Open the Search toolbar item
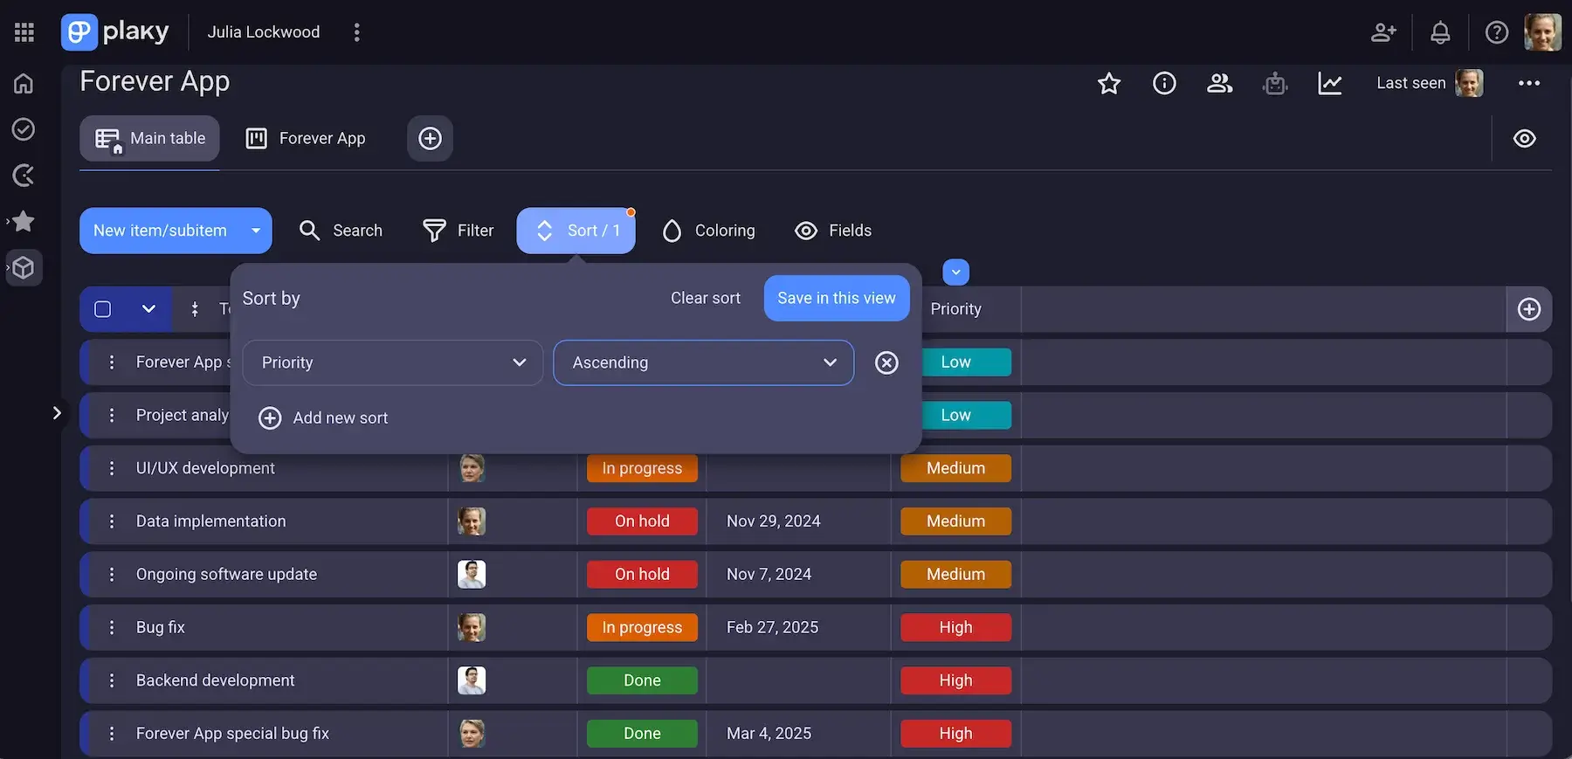This screenshot has height=759, width=1572. (x=341, y=231)
